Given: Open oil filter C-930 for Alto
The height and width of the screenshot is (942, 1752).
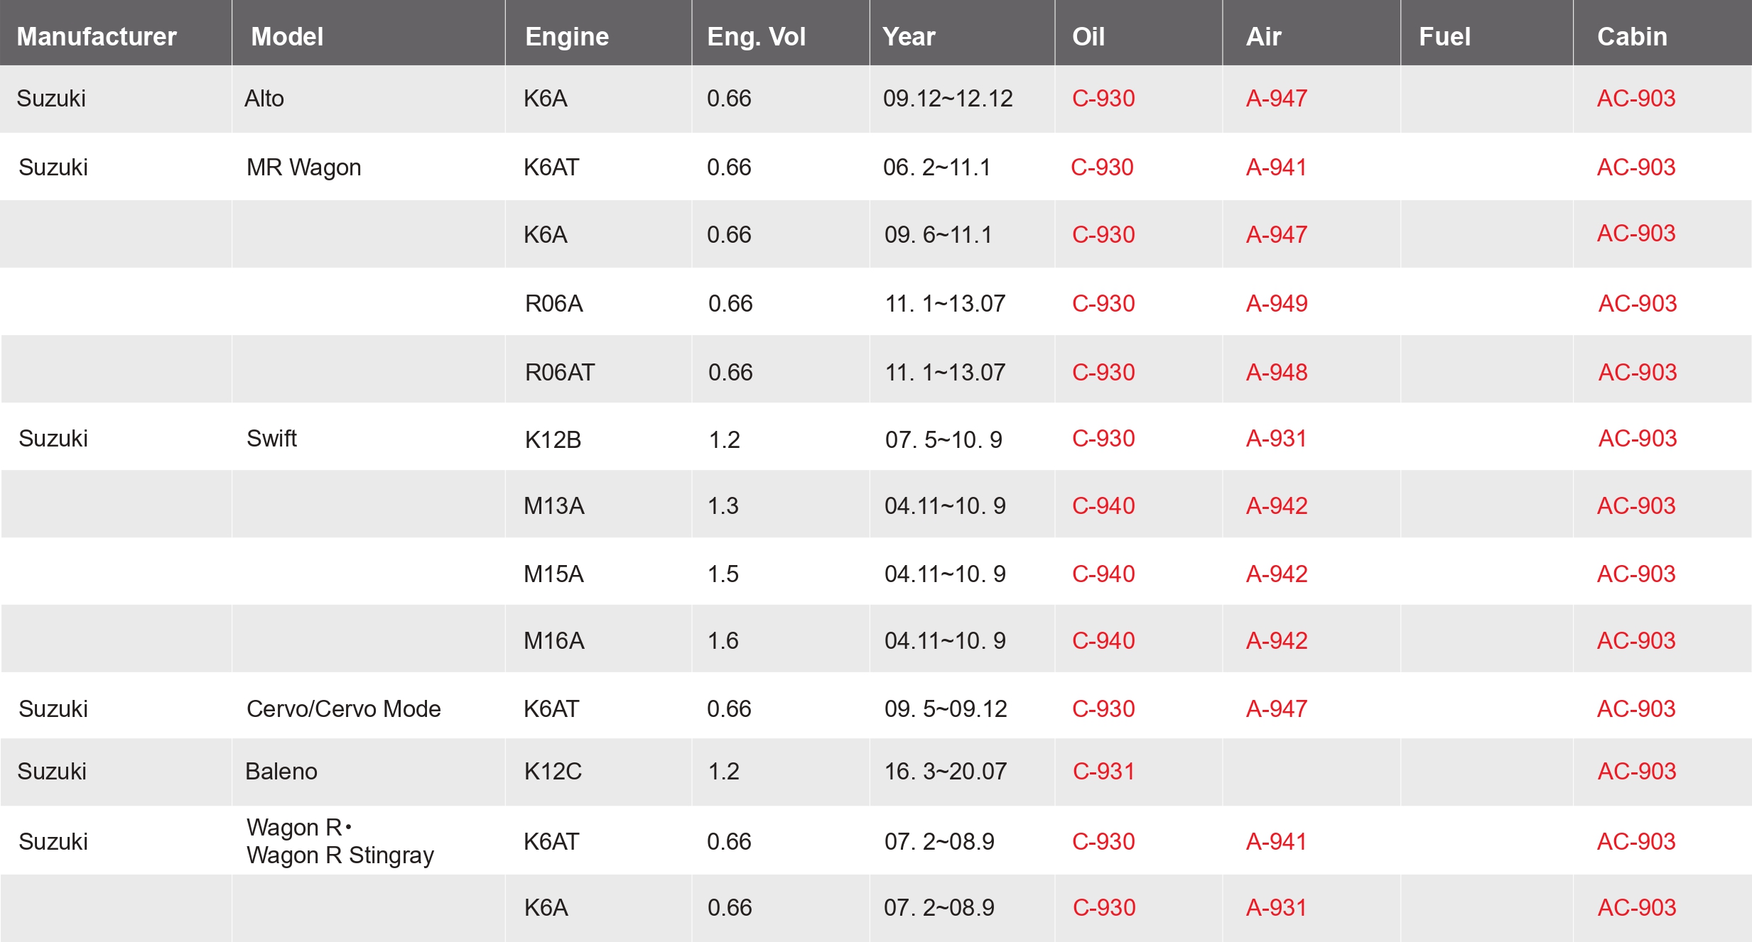Looking at the screenshot, I should click(x=1103, y=98).
